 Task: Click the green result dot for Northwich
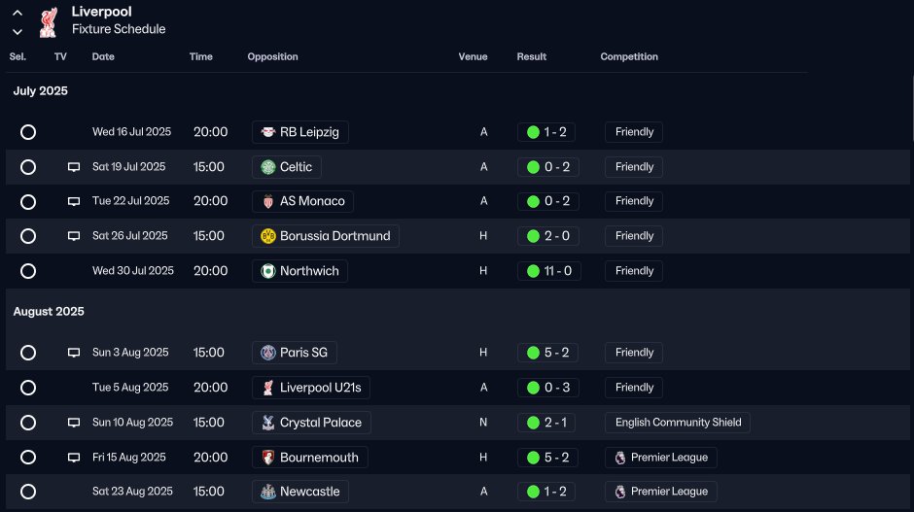pos(533,271)
